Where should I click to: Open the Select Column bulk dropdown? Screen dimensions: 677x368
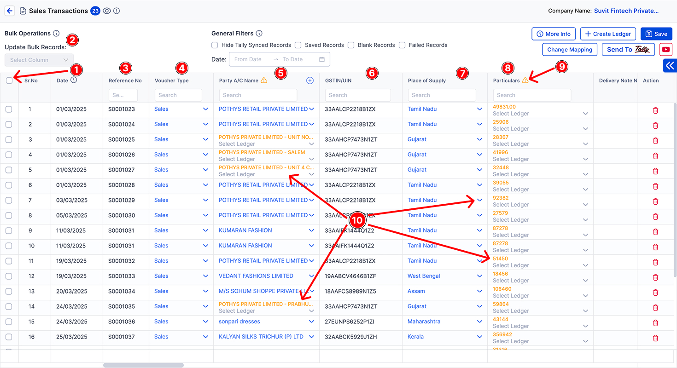click(39, 60)
